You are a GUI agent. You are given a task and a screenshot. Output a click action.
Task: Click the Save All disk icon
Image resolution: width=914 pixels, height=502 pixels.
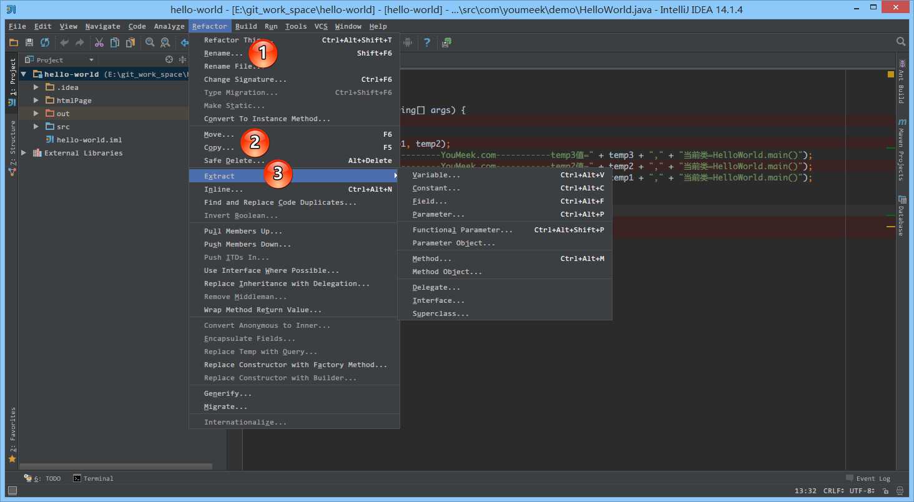[29, 42]
